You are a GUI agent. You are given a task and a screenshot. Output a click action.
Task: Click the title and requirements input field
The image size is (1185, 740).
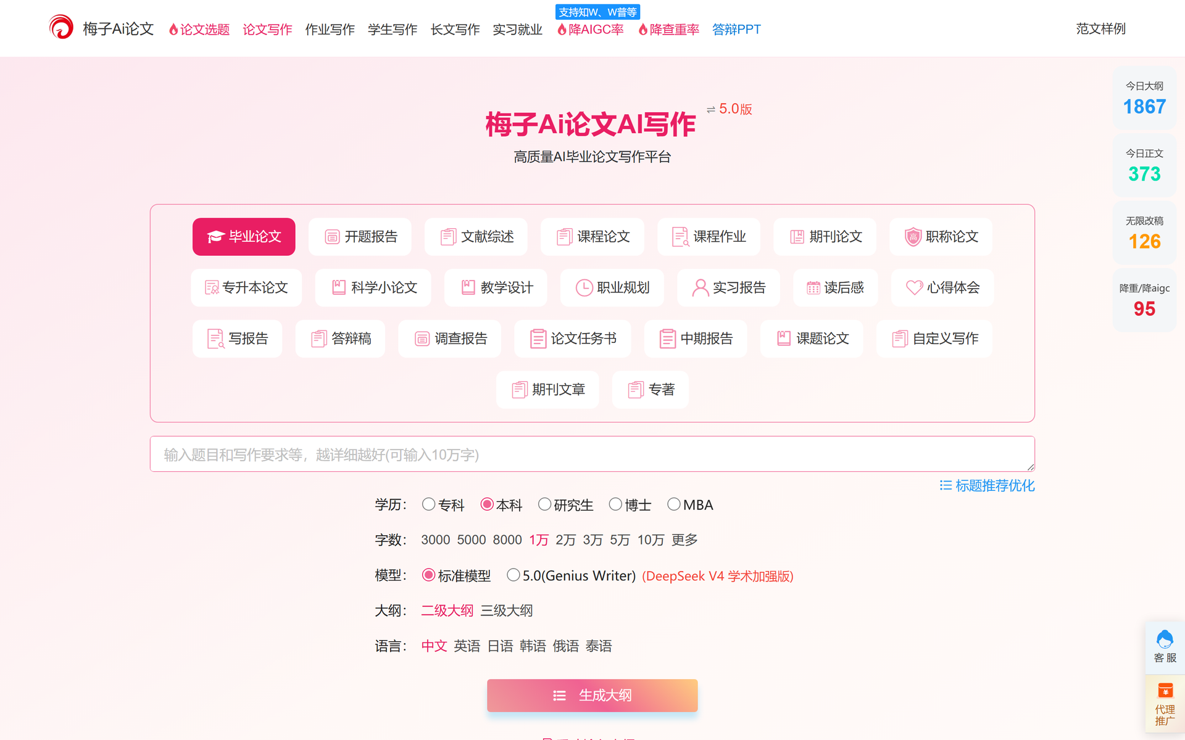592,454
